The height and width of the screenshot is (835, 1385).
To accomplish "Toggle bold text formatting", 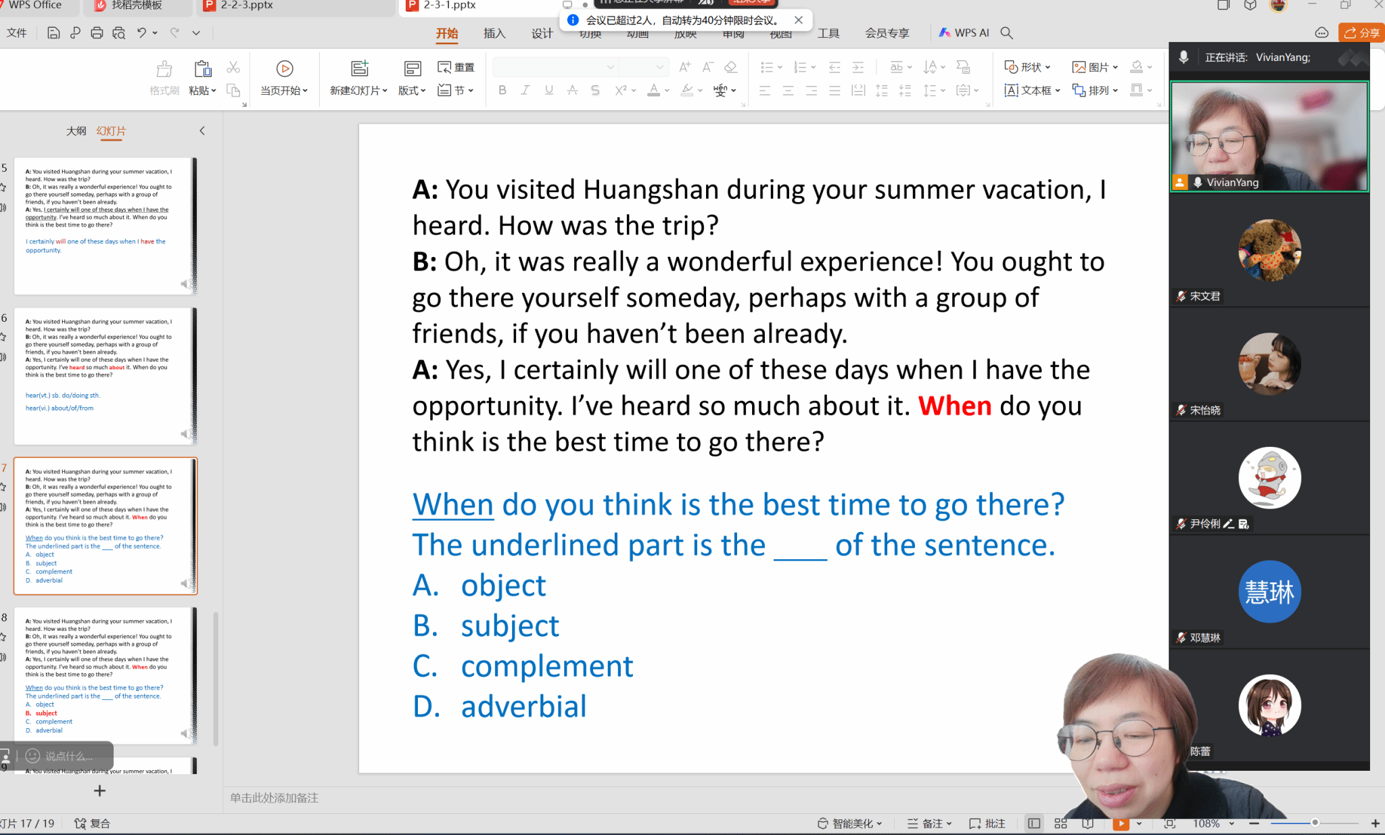I will click(x=502, y=90).
